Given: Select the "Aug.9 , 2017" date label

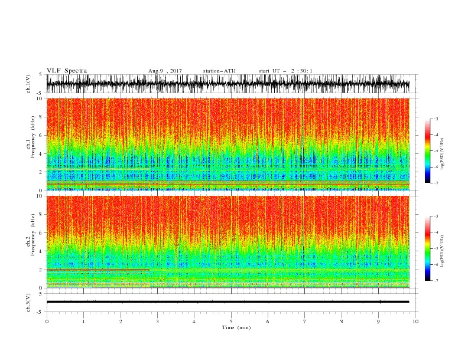Looking at the screenshot, I should coord(165,71).
